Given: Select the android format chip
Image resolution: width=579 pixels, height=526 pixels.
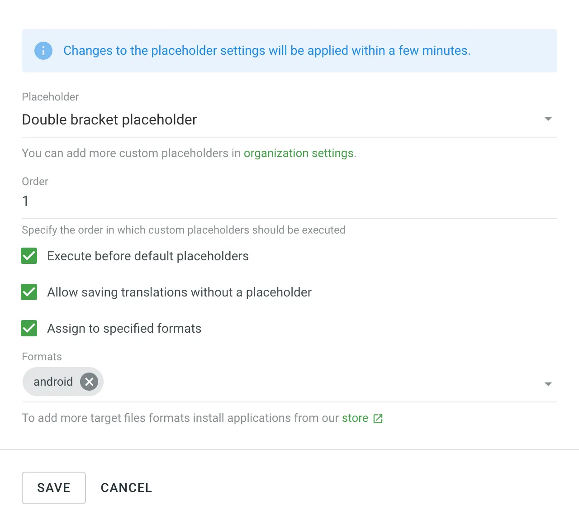Looking at the screenshot, I should [53, 382].
